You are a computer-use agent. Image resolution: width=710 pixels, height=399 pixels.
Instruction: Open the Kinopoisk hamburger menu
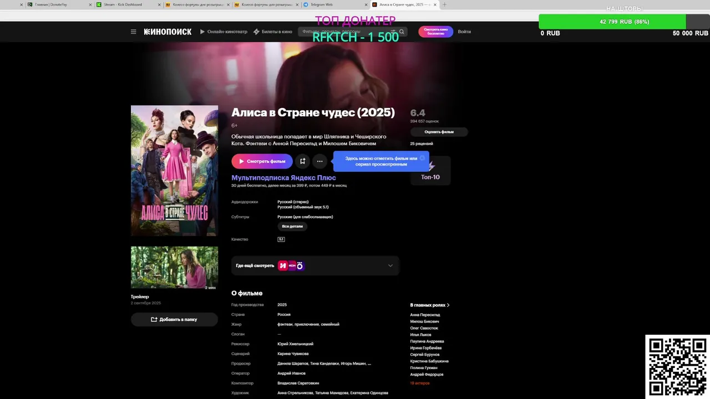[x=133, y=32]
